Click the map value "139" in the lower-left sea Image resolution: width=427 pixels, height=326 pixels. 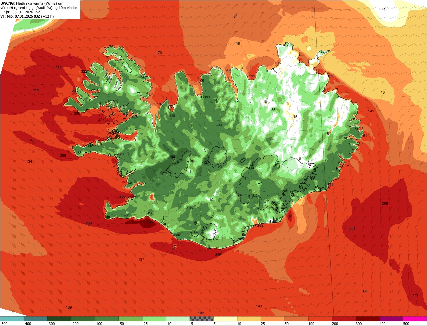click(69, 307)
